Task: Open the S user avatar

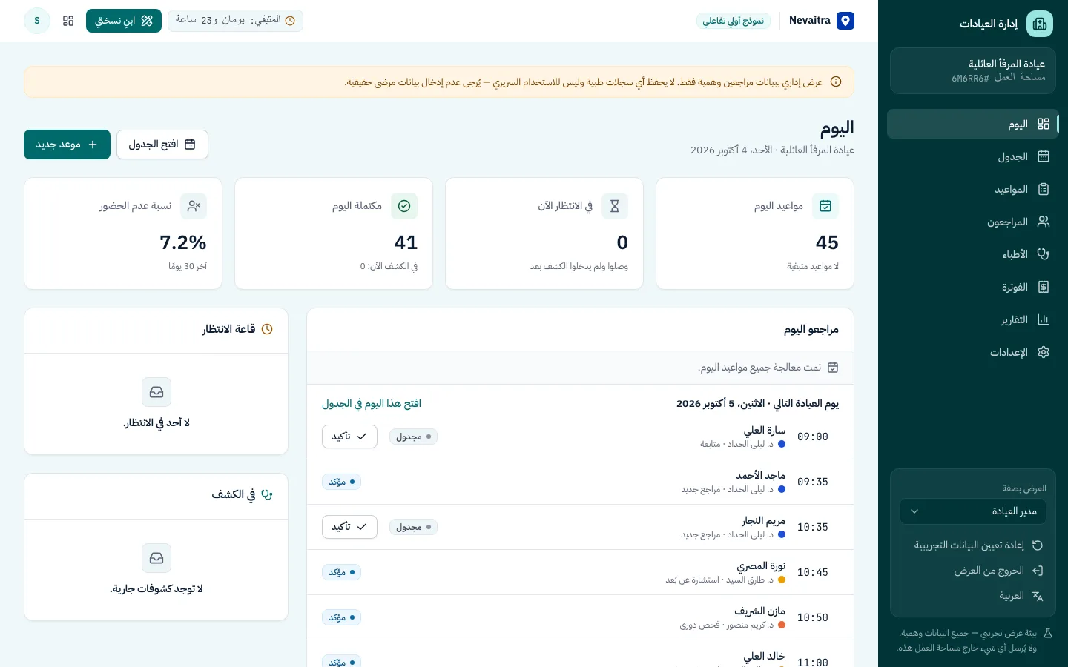Action: (37, 21)
